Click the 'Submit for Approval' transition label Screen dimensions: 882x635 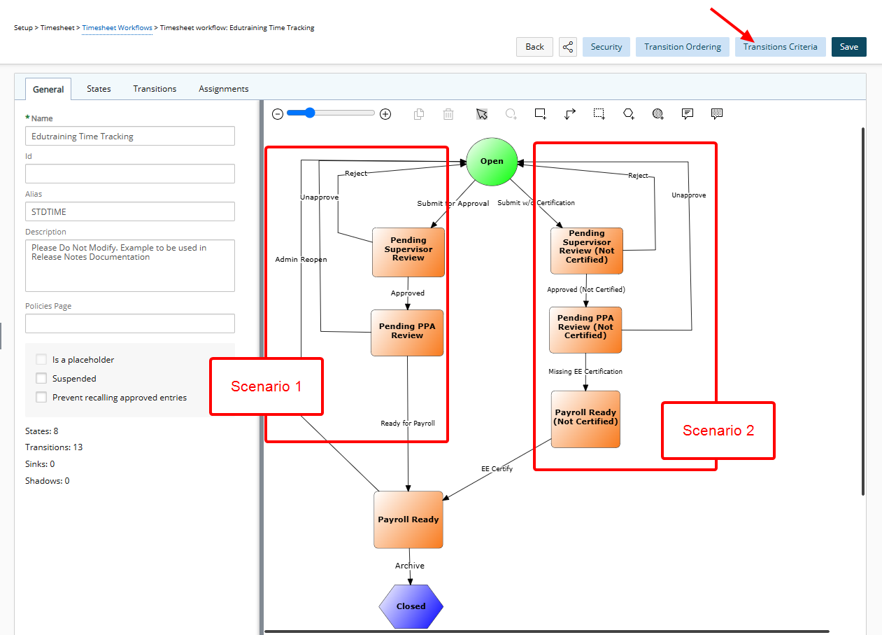pos(453,204)
